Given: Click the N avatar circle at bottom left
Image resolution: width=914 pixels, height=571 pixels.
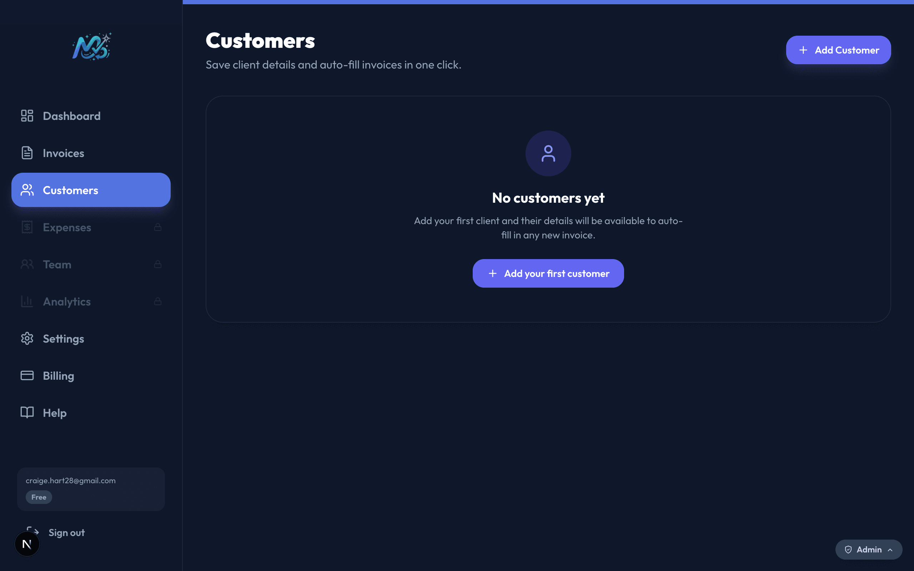Looking at the screenshot, I should [x=27, y=544].
